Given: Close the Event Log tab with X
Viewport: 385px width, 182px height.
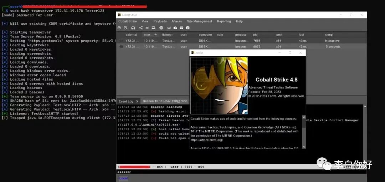Looking at the screenshot, I should pyautogui.click(x=137, y=101).
